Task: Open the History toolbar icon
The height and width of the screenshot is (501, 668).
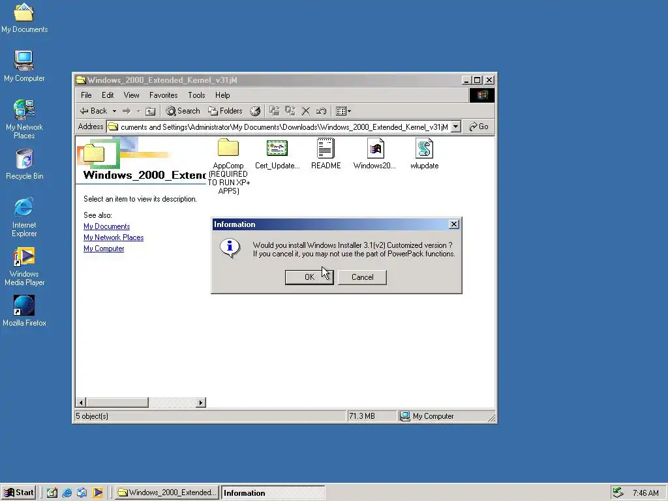Action: click(x=255, y=111)
